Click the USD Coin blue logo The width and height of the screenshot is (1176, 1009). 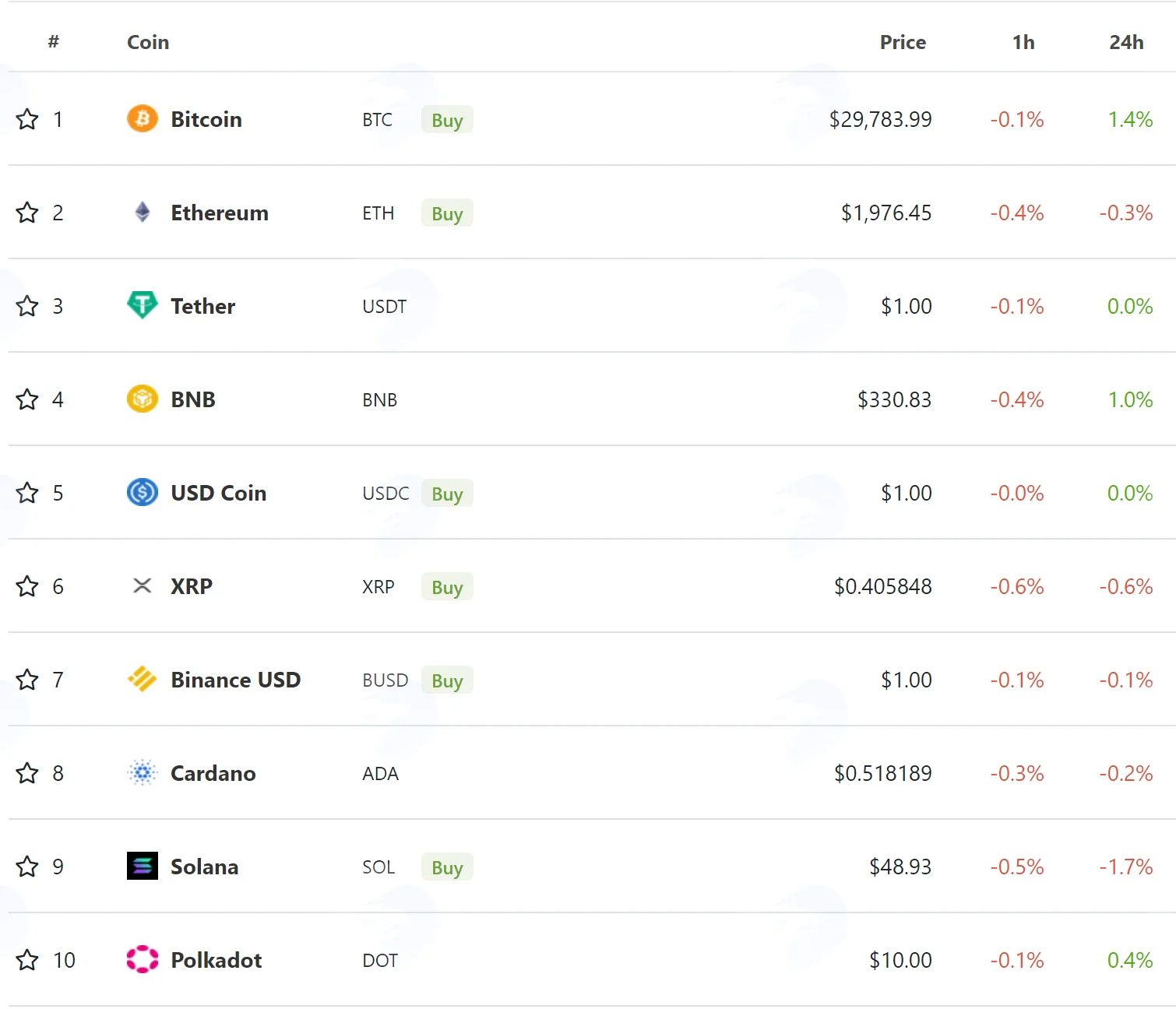(143, 492)
